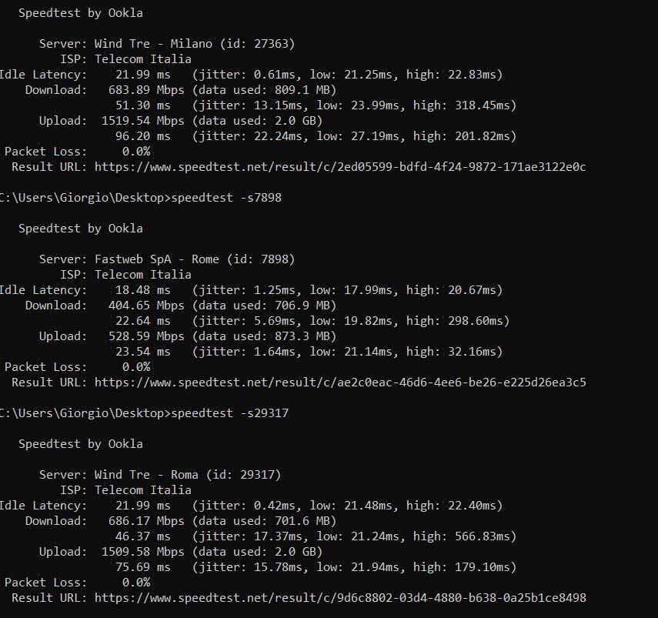658x618 pixels.
Task: Click the 528.59 Mbps upload value
Action: (x=146, y=336)
